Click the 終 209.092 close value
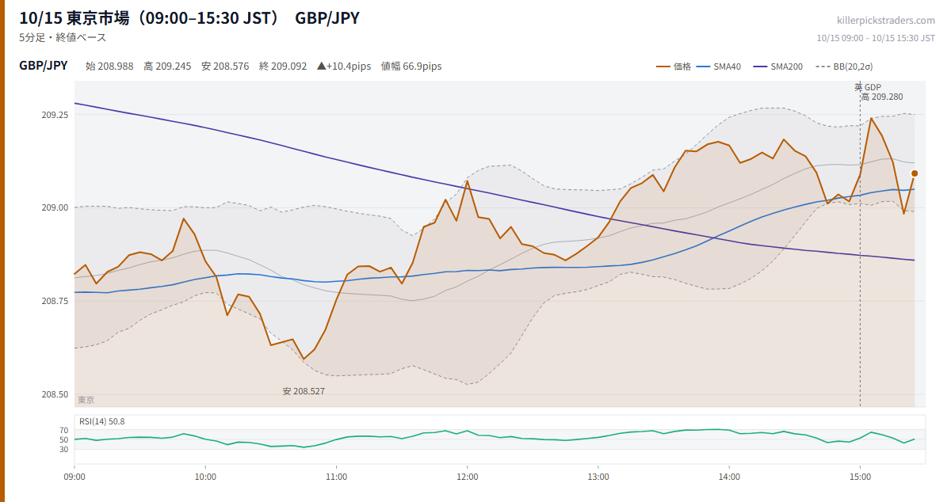This screenshot has height=502, width=951. point(283,67)
